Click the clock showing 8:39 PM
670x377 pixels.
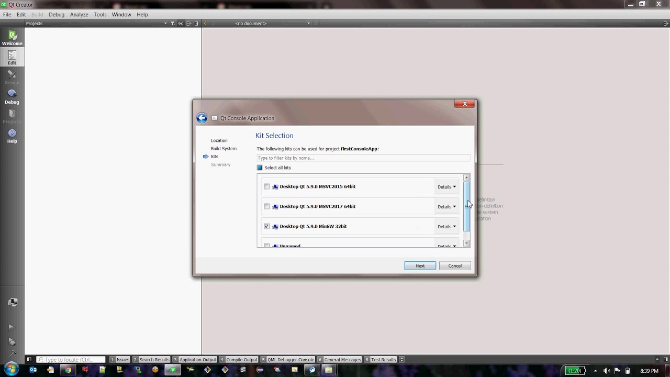pyautogui.click(x=649, y=371)
